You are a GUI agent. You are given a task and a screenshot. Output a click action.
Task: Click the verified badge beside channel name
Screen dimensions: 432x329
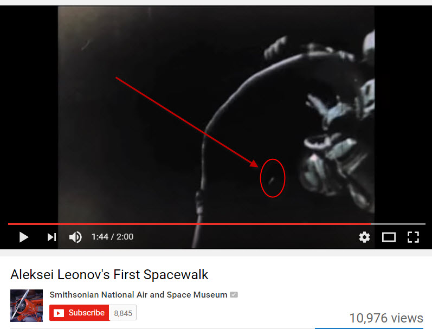coord(234,294)
